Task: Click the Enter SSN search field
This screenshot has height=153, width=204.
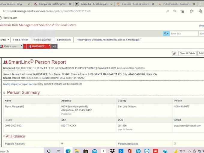Action: tap(184, 34)
